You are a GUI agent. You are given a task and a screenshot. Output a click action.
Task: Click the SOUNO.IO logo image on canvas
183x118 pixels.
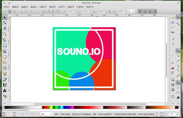(x=84, y=59)
